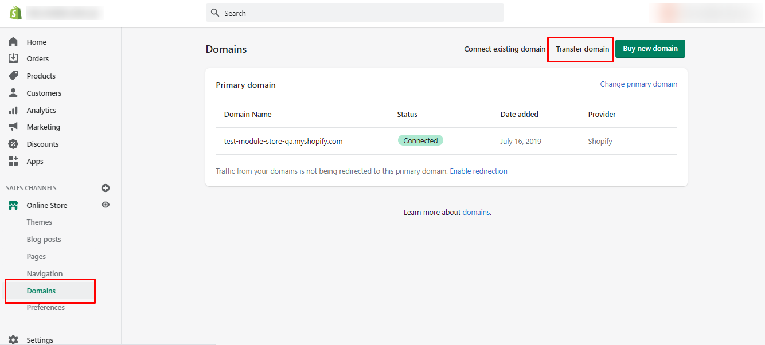
Task: Click the search magnifier icon
Action: tap(215, 13)
